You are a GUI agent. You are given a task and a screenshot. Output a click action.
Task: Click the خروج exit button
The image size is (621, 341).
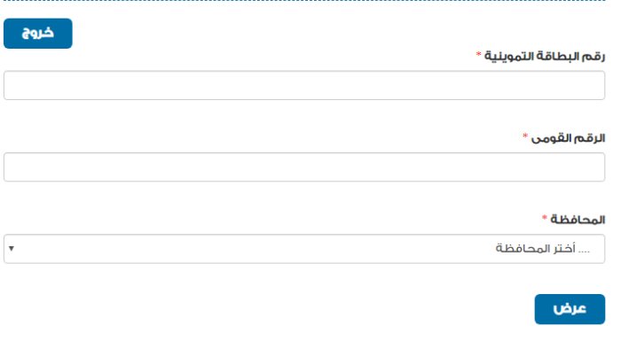coord(38,34)
